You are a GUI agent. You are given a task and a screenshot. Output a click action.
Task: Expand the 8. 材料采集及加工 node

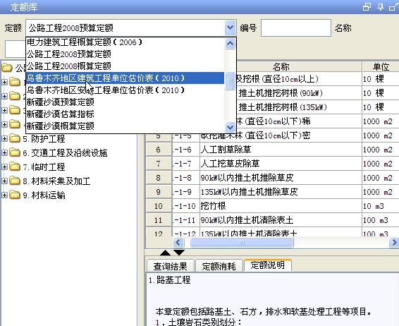4,181
